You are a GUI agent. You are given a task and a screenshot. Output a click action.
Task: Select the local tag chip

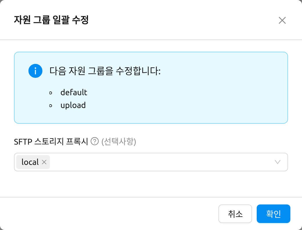[x=30, y=162]
